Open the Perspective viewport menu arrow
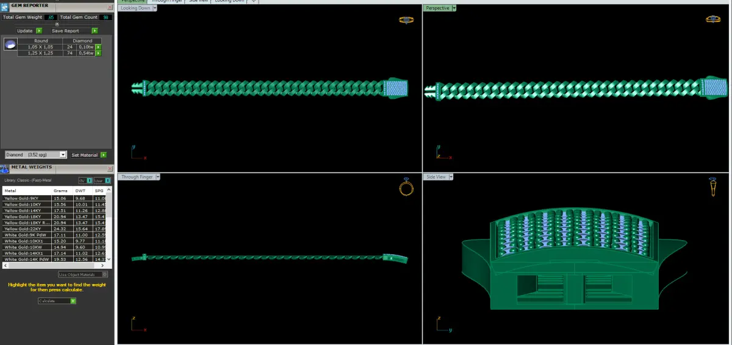The image size is (732, 345). point(455,9)
